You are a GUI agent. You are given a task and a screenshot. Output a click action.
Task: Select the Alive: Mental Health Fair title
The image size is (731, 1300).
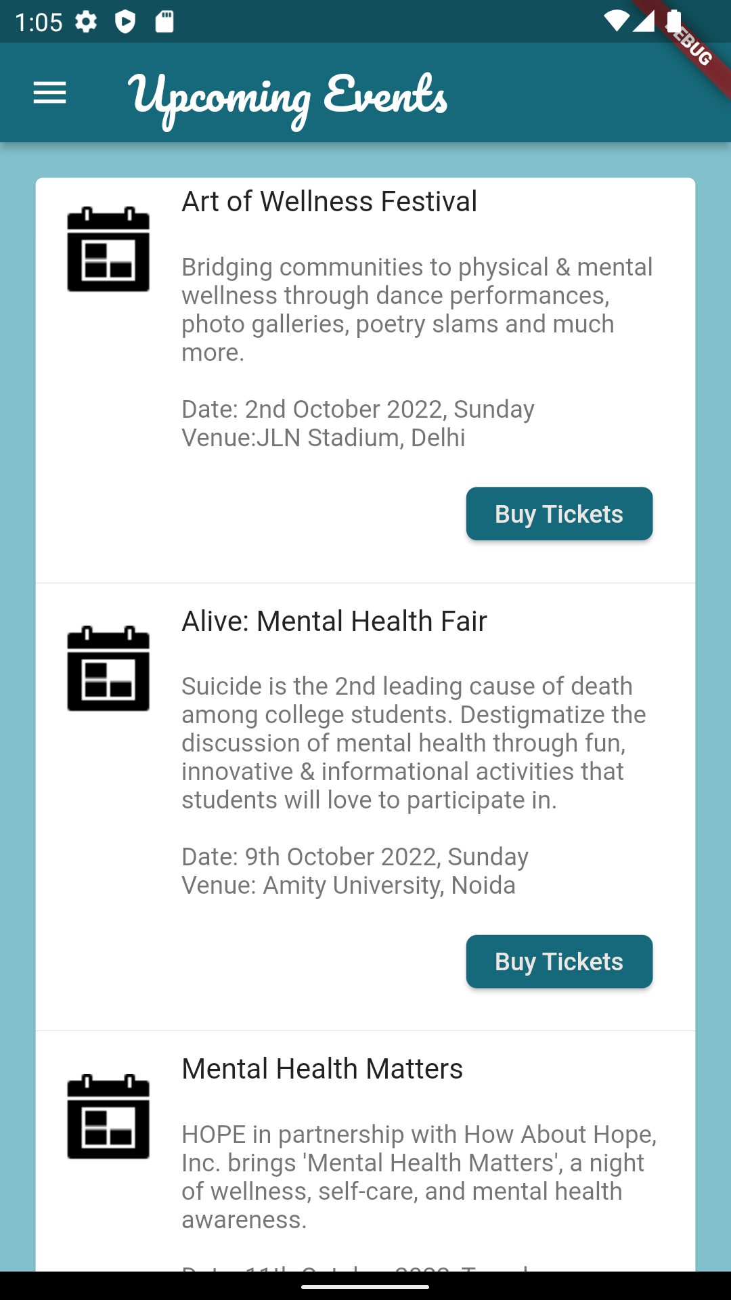pos(334,621)
